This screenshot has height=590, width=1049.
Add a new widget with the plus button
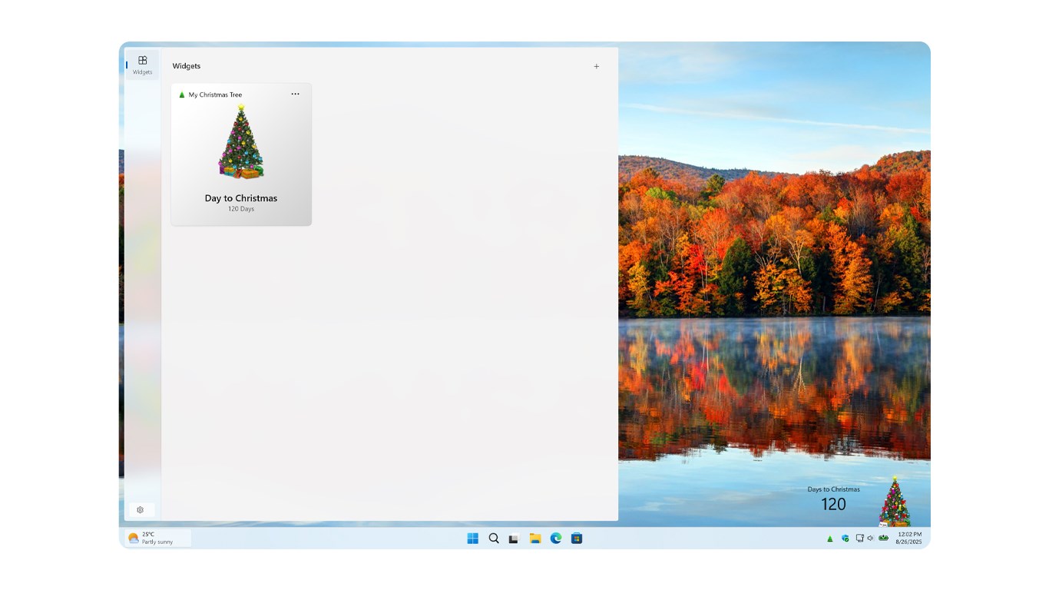(x=597, y=66)
